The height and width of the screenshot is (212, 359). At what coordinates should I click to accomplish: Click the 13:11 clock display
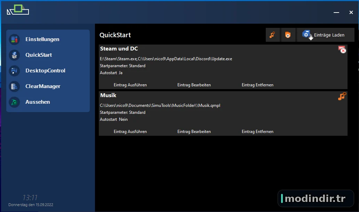click(30, 198)
